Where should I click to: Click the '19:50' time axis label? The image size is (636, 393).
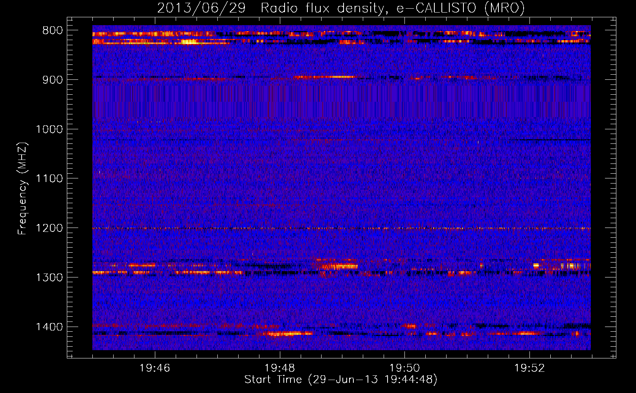tap(404, 368)
